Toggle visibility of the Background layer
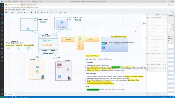This screenshot has width=175, height=98. tap(148, 70)
